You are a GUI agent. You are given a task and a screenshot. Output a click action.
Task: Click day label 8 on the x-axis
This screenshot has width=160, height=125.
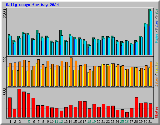coord(43,122)
